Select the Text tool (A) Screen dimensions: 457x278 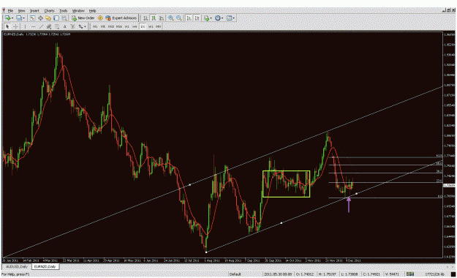tap(64, 26)
